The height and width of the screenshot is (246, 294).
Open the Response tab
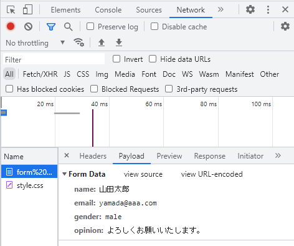click(210, 156)
